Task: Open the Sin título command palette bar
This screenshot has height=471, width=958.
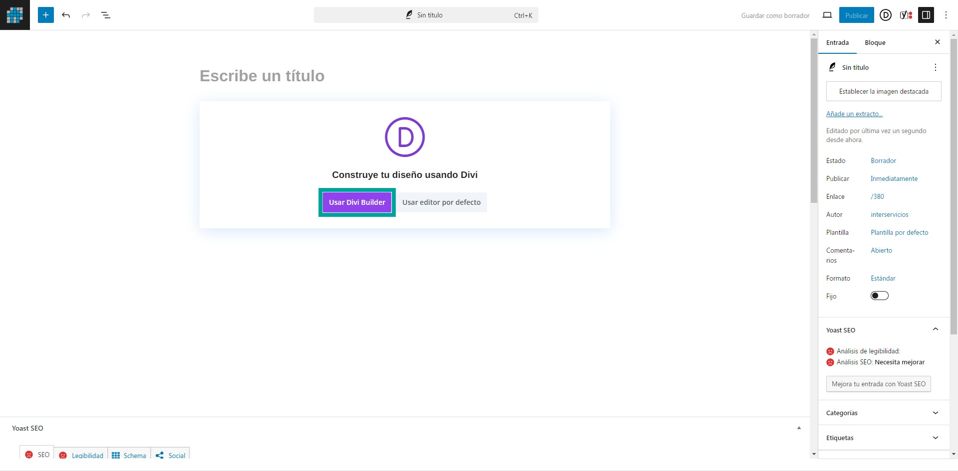Action: coord(426,15)
